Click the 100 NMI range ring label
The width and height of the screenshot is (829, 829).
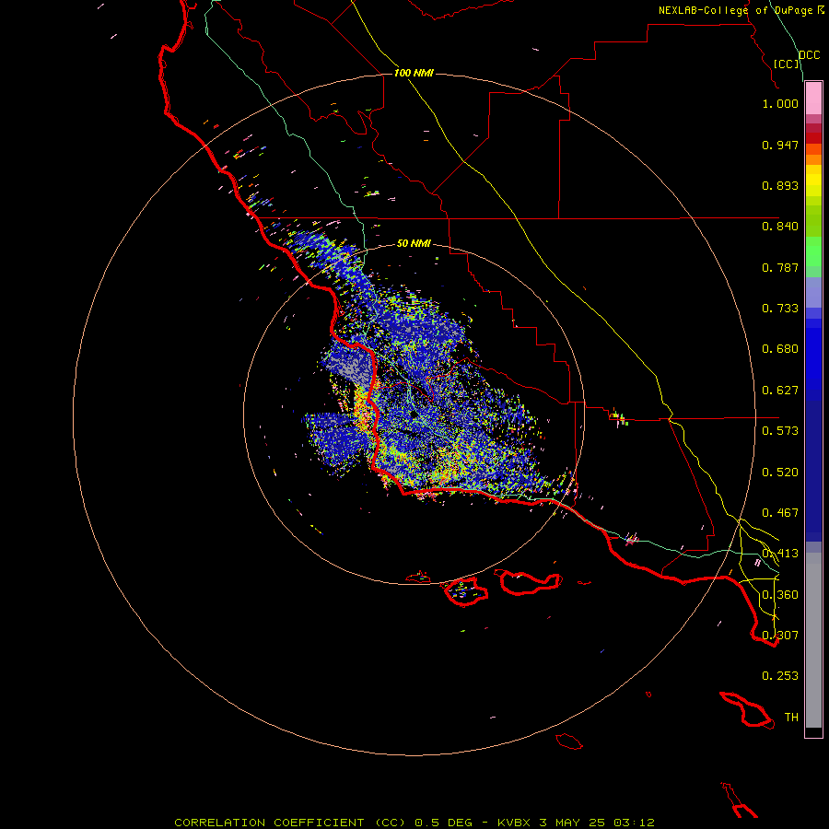pyautogui.click(x=414, y=73)
